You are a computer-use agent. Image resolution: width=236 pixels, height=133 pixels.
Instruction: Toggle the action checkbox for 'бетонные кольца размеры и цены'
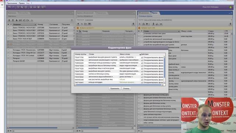point(142,63)
